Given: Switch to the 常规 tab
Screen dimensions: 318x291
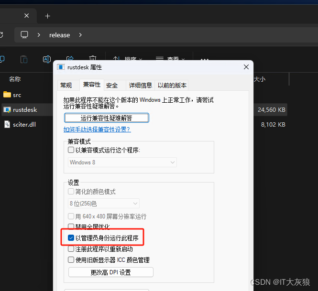Looking at the screenshot, I should (66, 85).
